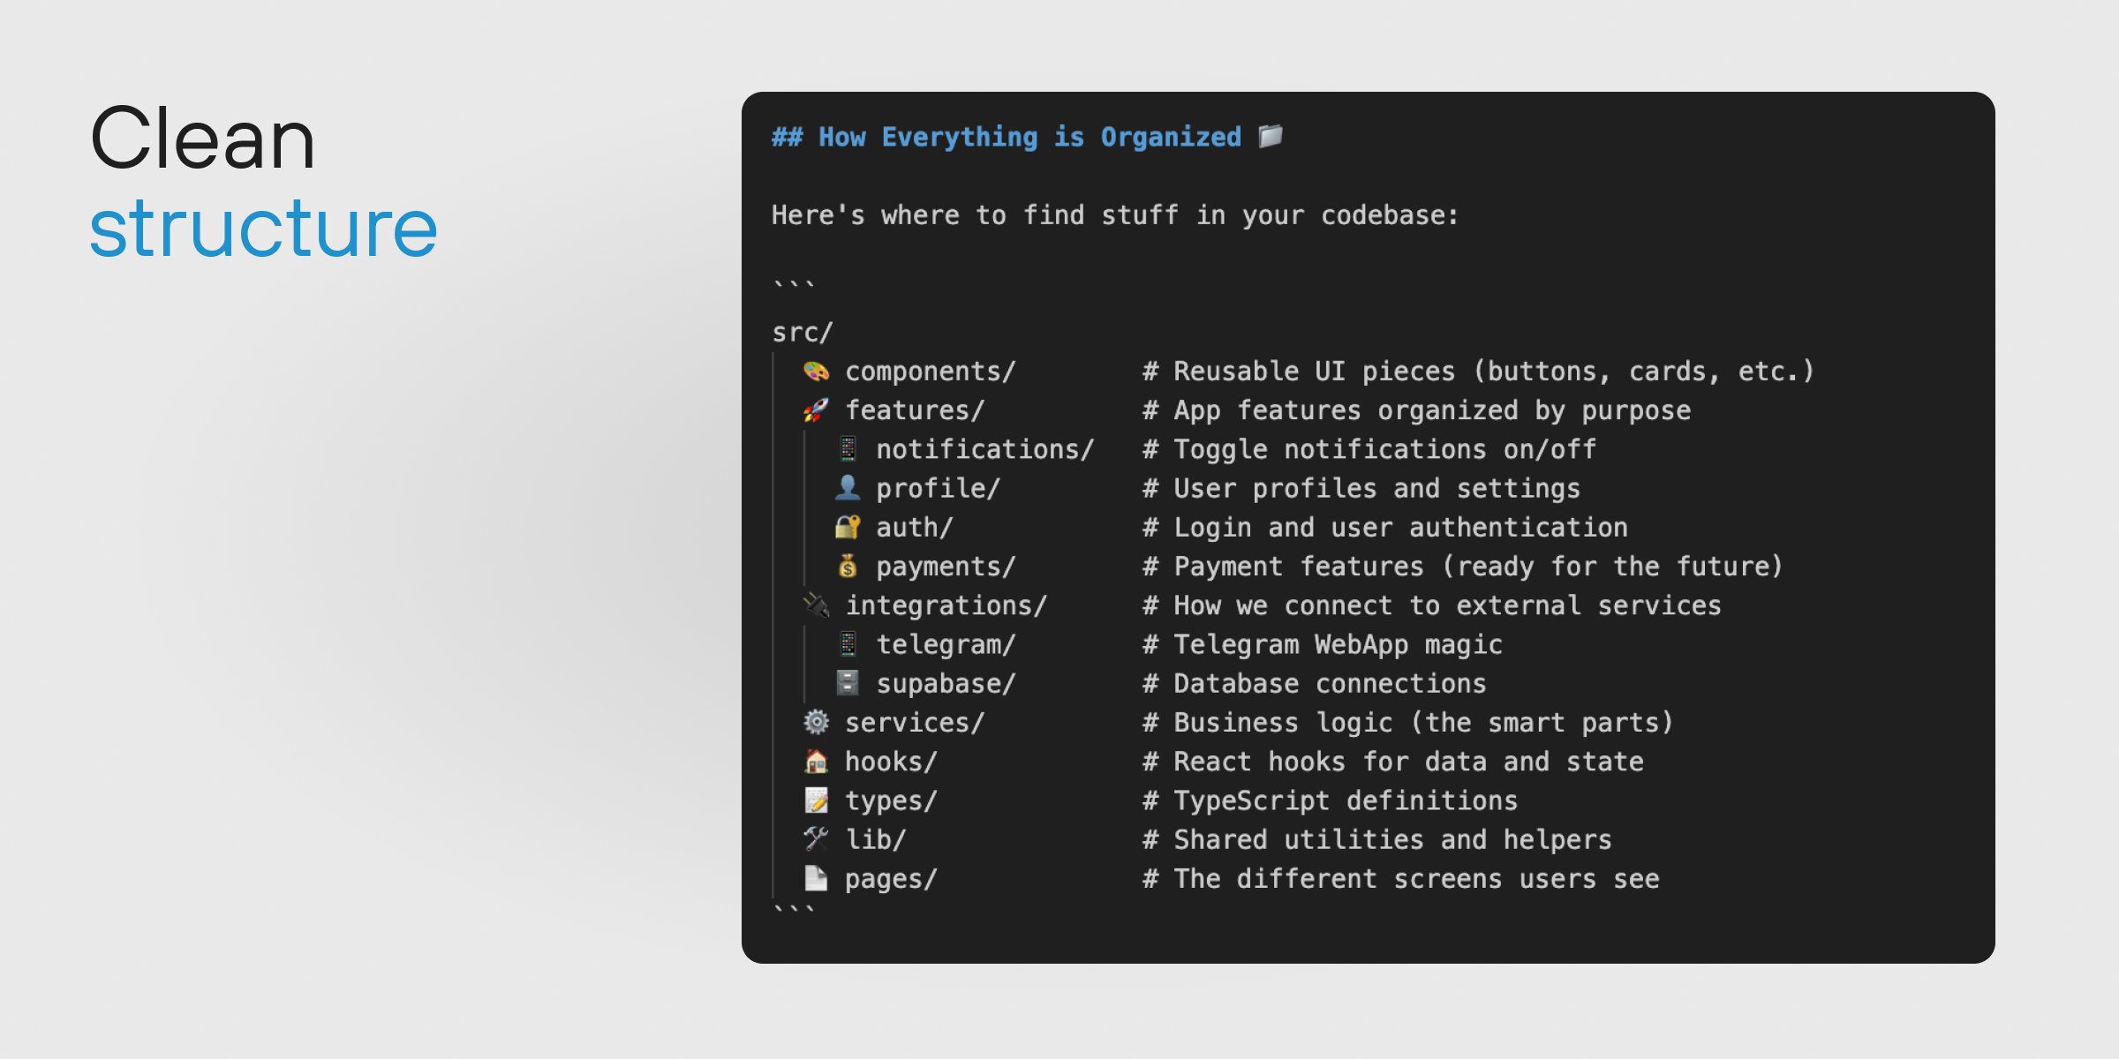
Task: Click the money bag icon beside payments/
Action: (x=848, y=567)
